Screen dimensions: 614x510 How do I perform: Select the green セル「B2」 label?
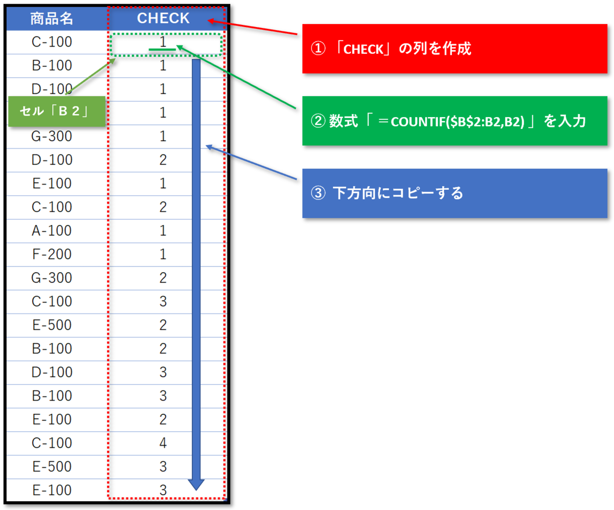coord(56,112)
